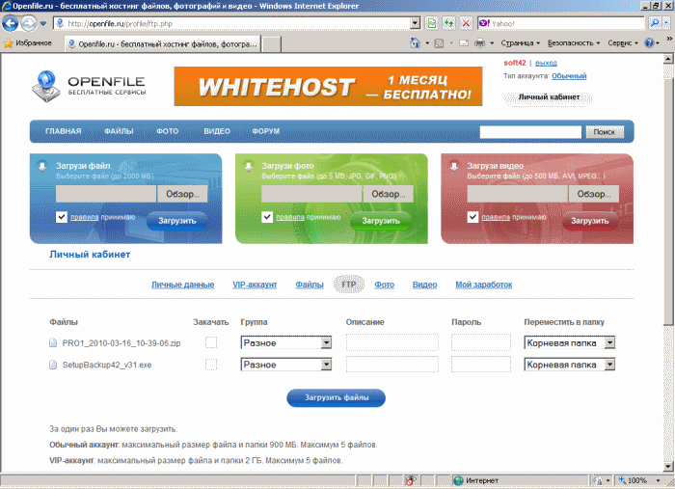Open Группа dropdown for SetupBackup42 row

click(286, 365)
